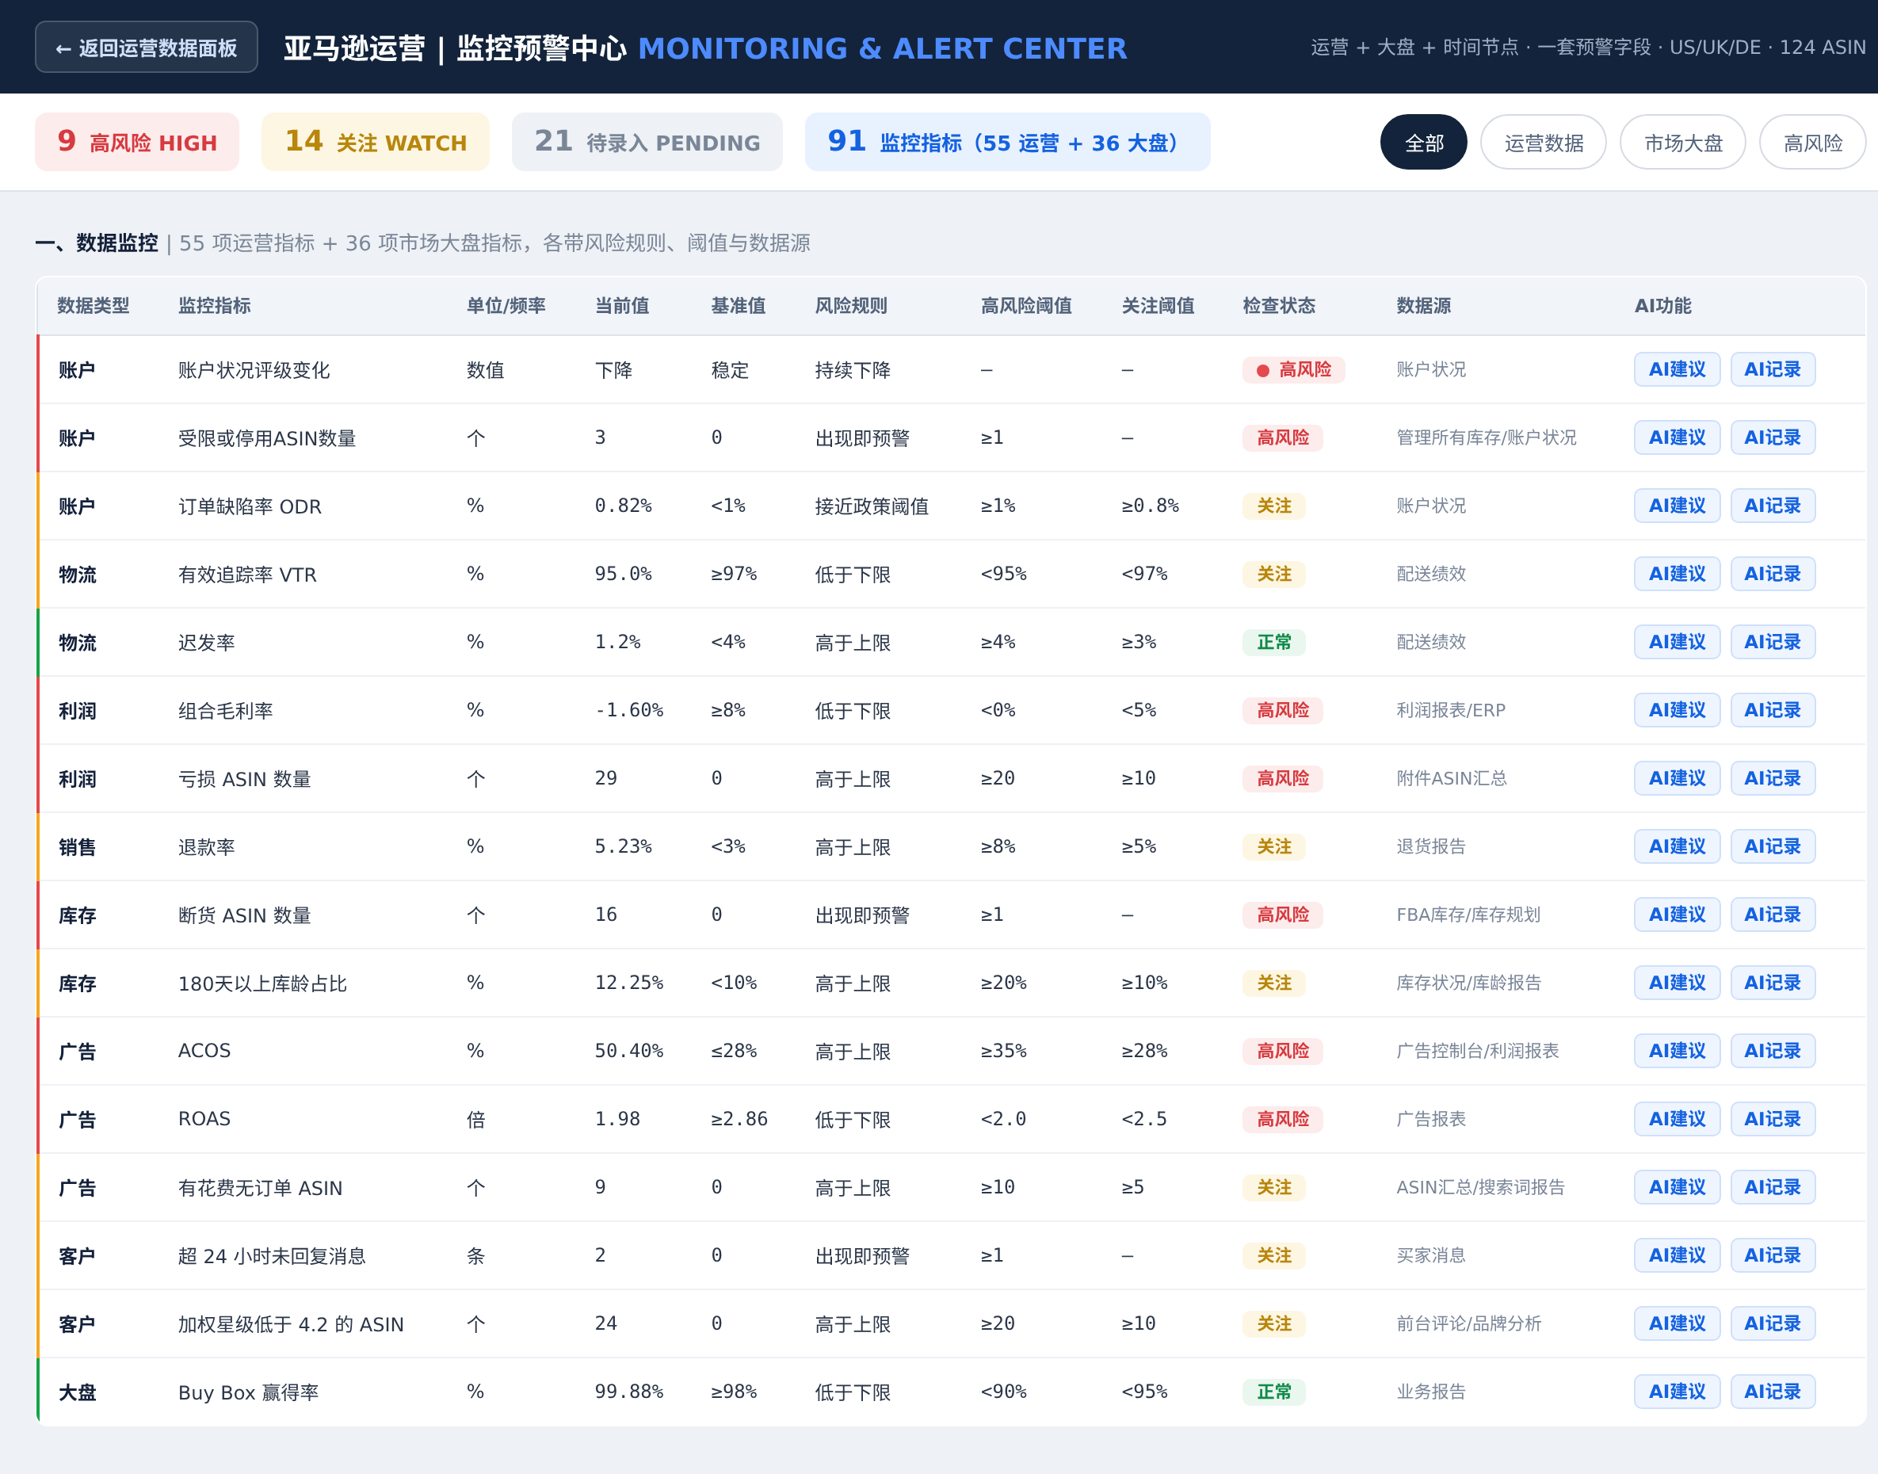Click current value -1.60% in 组合毛利率 row
Image resolution: width=1878 pixels, height=1474 pixels.
click(x=628, y=710)
